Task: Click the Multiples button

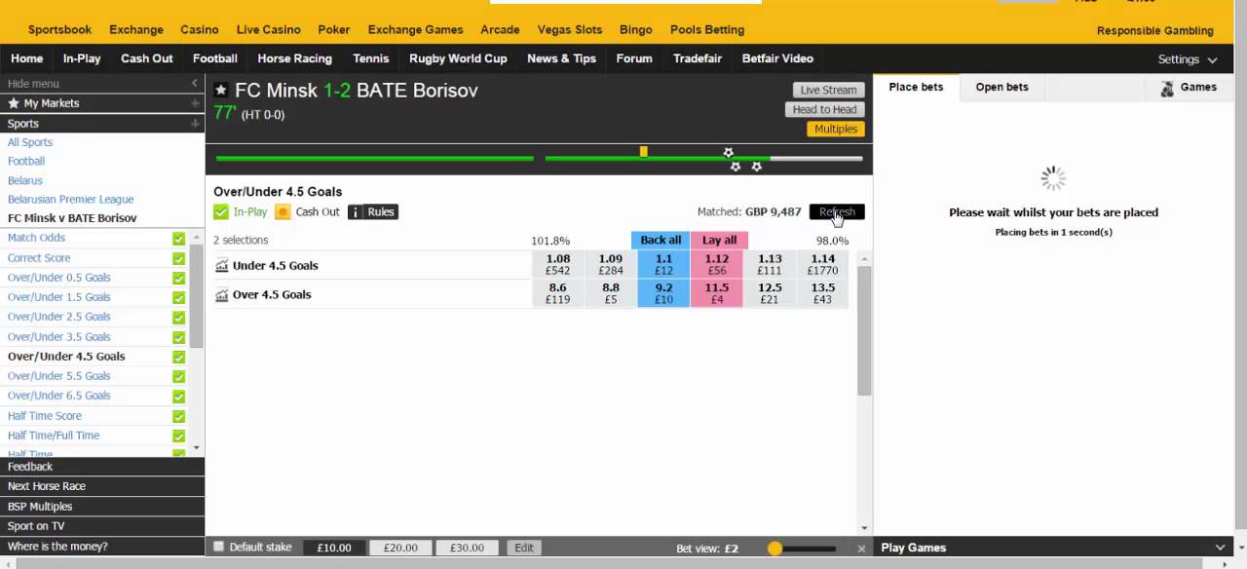Action: 836,129
